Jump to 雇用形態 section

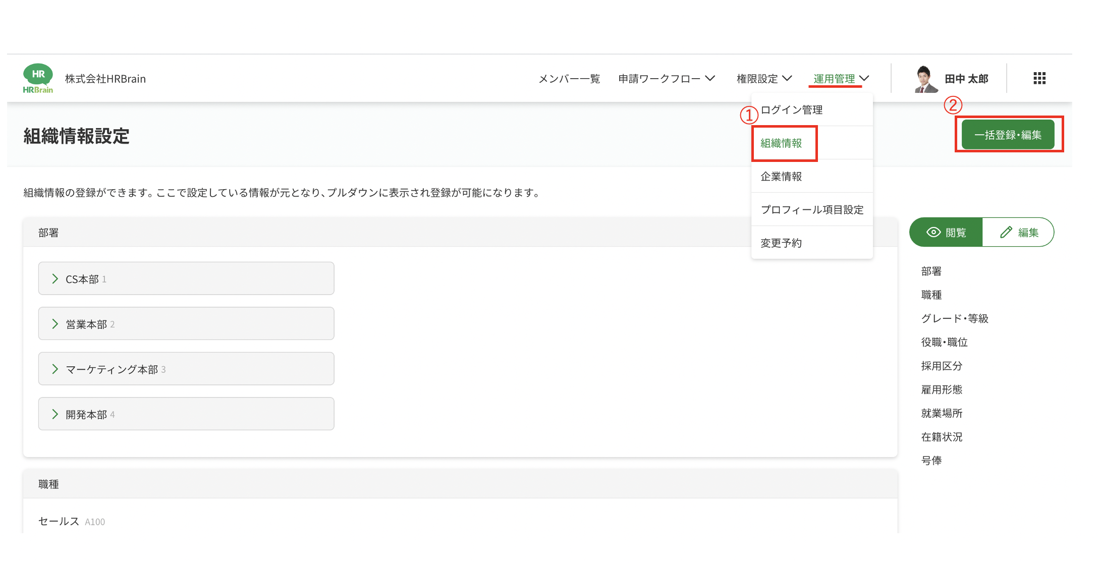942,389
